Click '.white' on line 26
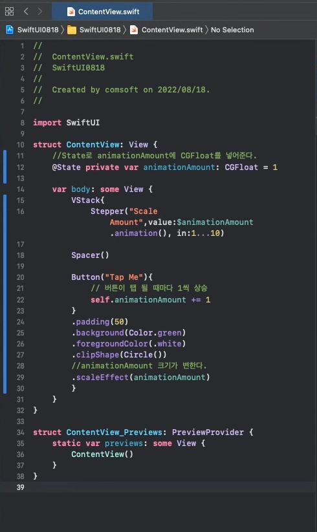This screenshot has height=532, width=317. [x=167, y=344]
